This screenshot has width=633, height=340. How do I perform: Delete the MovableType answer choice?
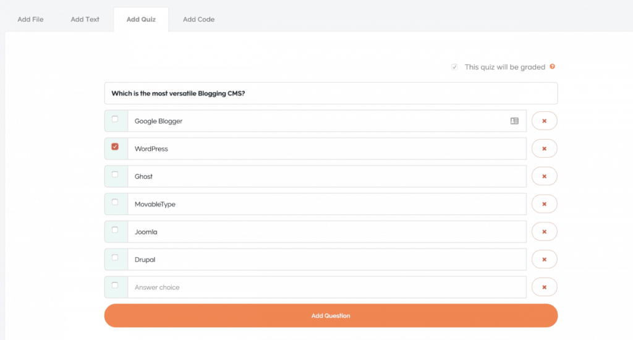(544, 204)
